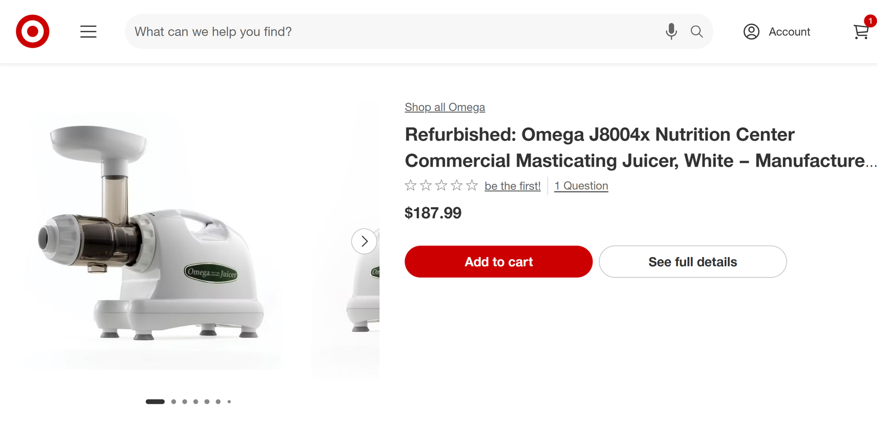
Task: Type in the search field
Action: point(384,32)
